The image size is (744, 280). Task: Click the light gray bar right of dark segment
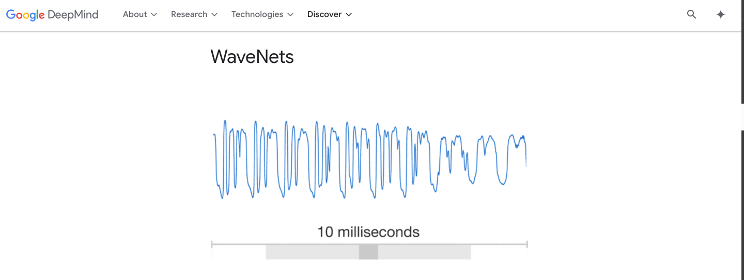424,252
